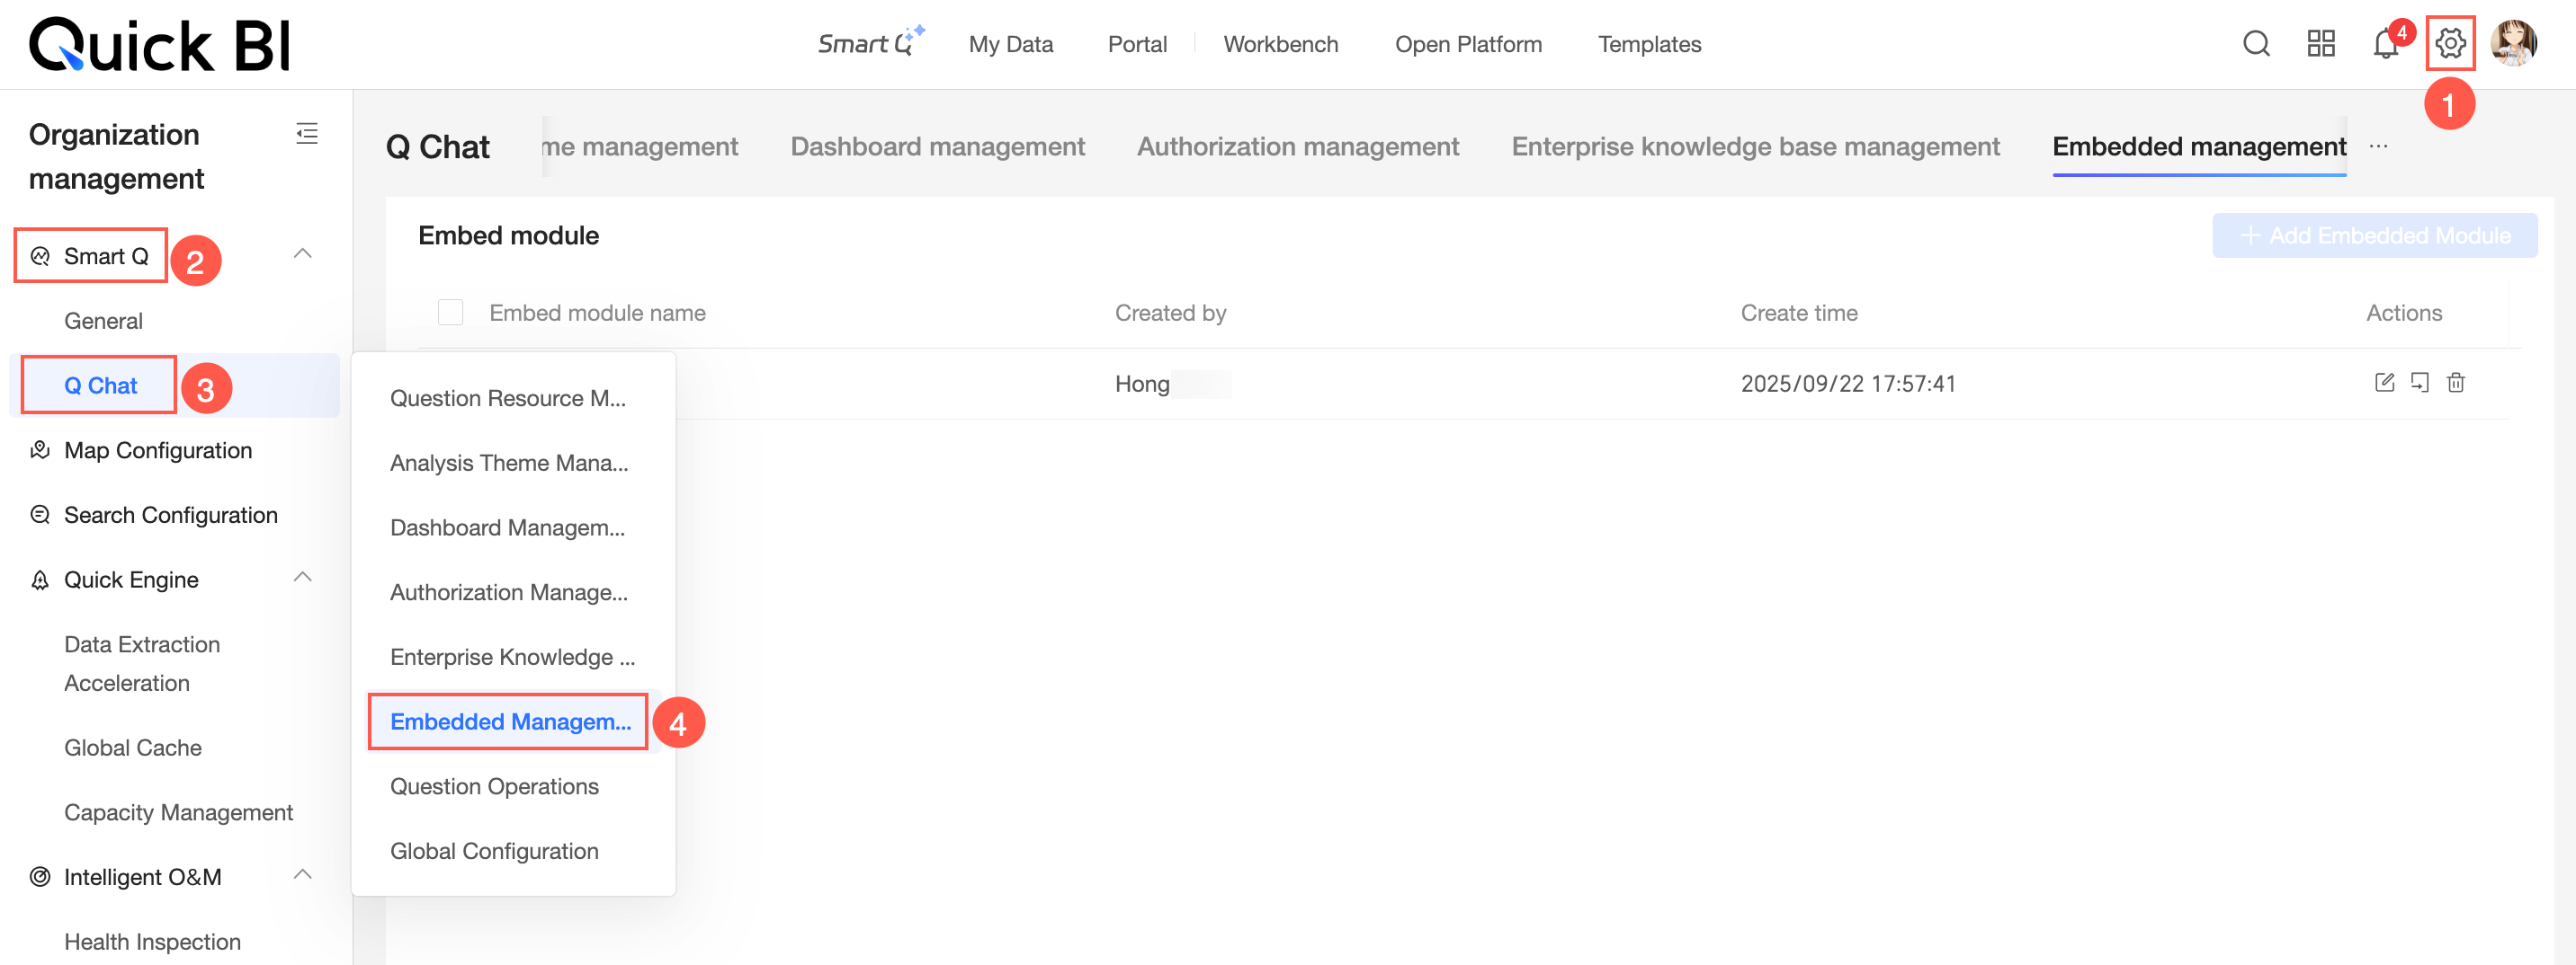2576x965 pixels.
Task: Show more tabs via ellipsis icon
Action: click(x=2378, y=146)
